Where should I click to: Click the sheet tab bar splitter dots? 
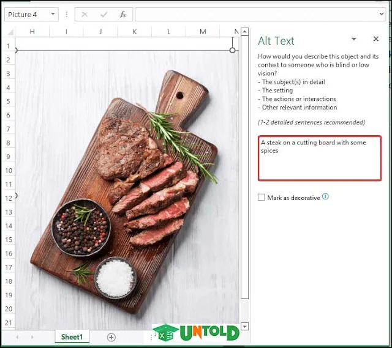(x=151, y=338)
